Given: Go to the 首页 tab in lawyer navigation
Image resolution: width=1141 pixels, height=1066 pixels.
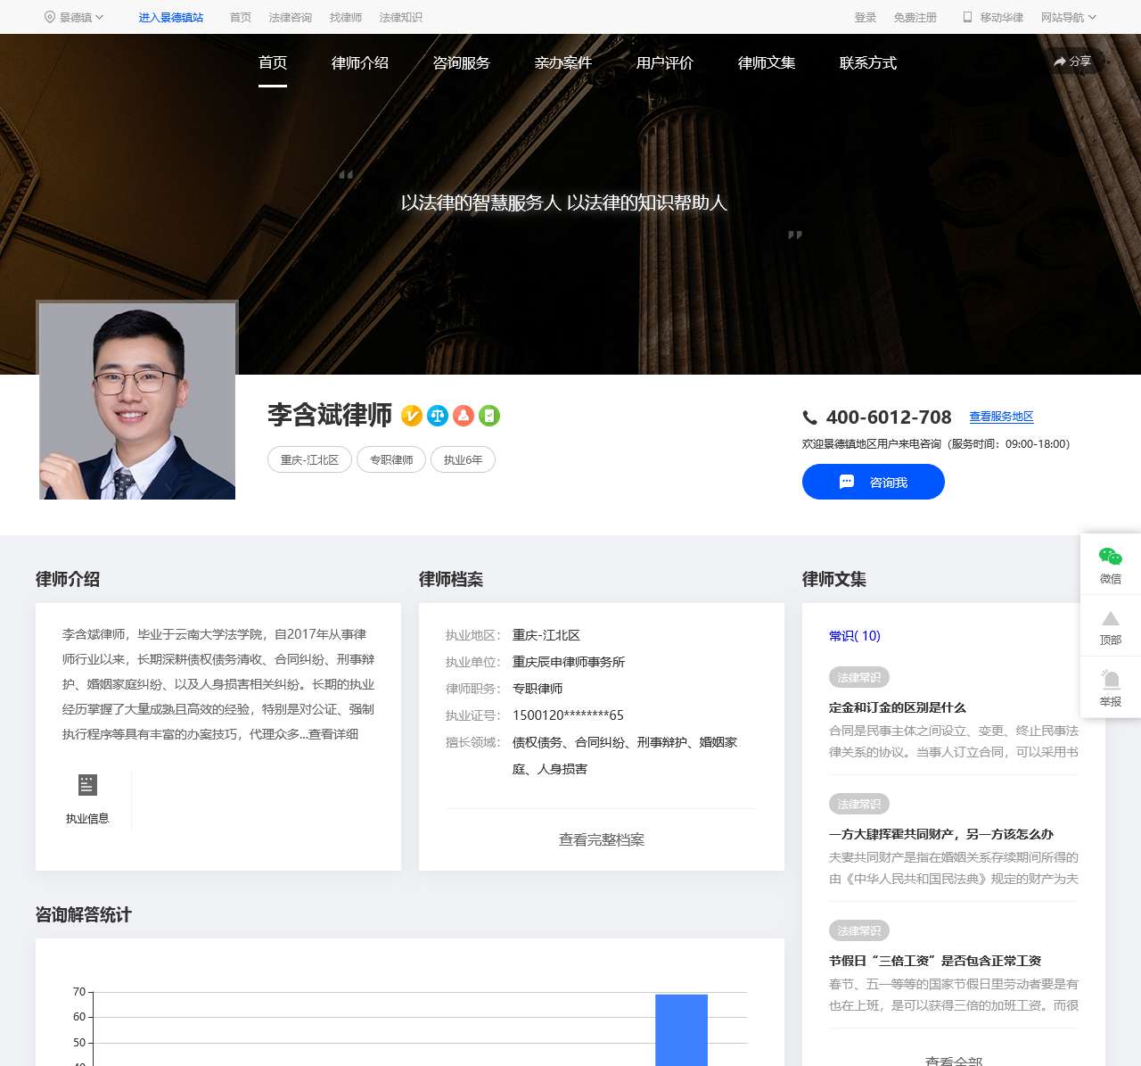Looking at the screenshot, I should point(273,62).
